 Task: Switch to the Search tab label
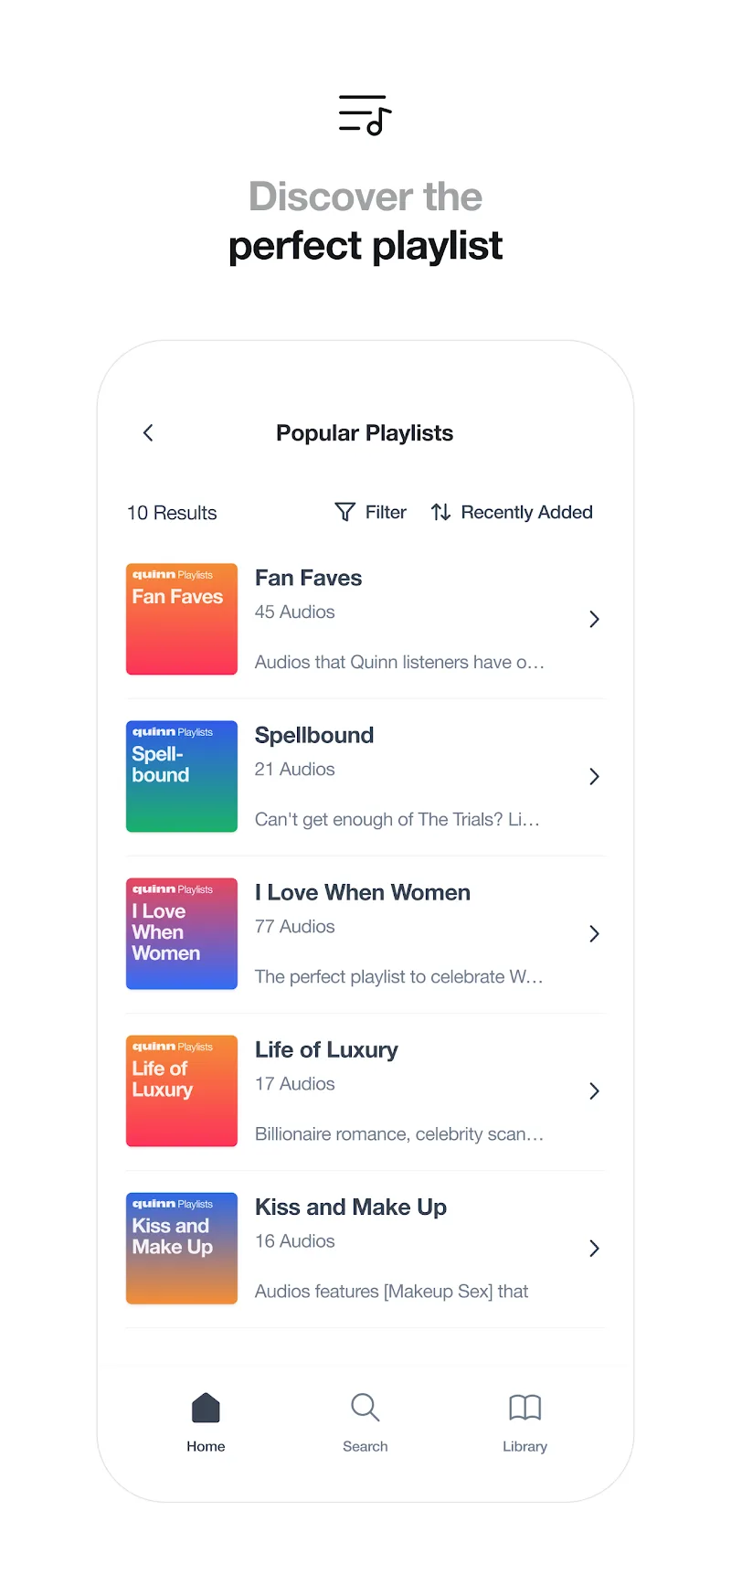click(365, 1446)
